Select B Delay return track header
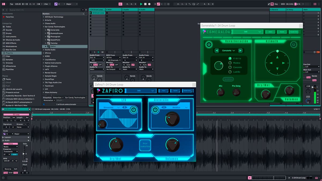 [x=294, y=10]
